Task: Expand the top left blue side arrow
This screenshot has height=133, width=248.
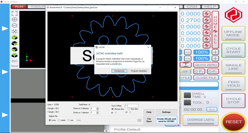Action: [5, 29]
